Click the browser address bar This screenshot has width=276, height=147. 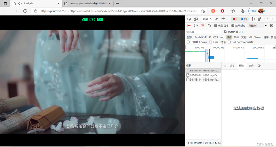(119, 11)
